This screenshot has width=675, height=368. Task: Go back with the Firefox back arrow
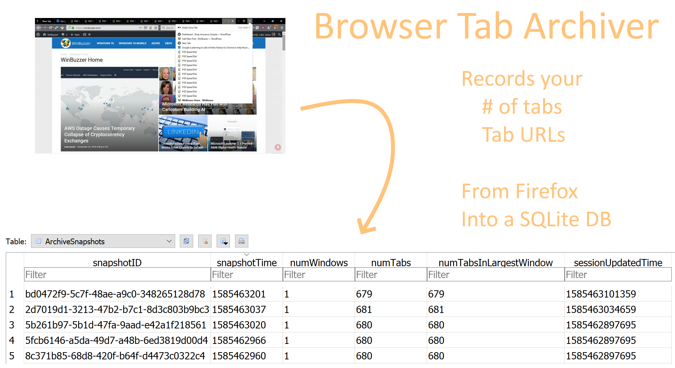click(x=39, y=28)
